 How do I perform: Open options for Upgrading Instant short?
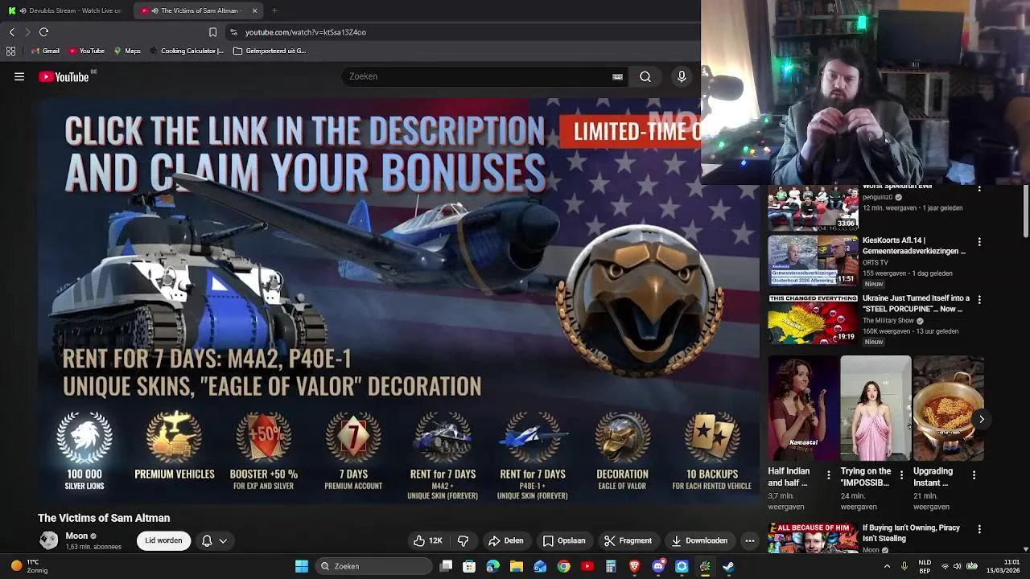pyautogui.click(x=974, y=475)
